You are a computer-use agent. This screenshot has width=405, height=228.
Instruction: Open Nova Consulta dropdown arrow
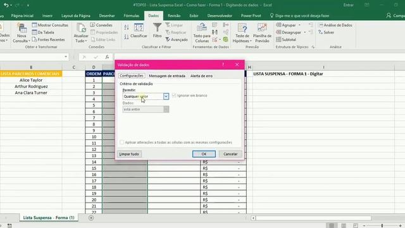coord(29,41)
